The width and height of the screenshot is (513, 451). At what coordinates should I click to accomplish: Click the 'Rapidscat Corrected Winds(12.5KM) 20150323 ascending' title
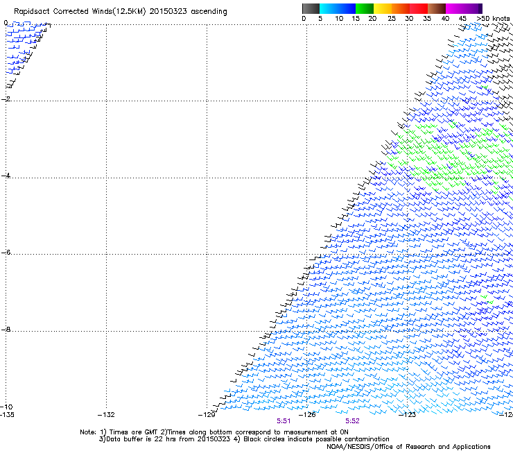pos(121,12)
